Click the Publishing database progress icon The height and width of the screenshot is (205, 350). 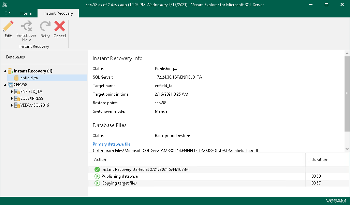pos(97,176)
